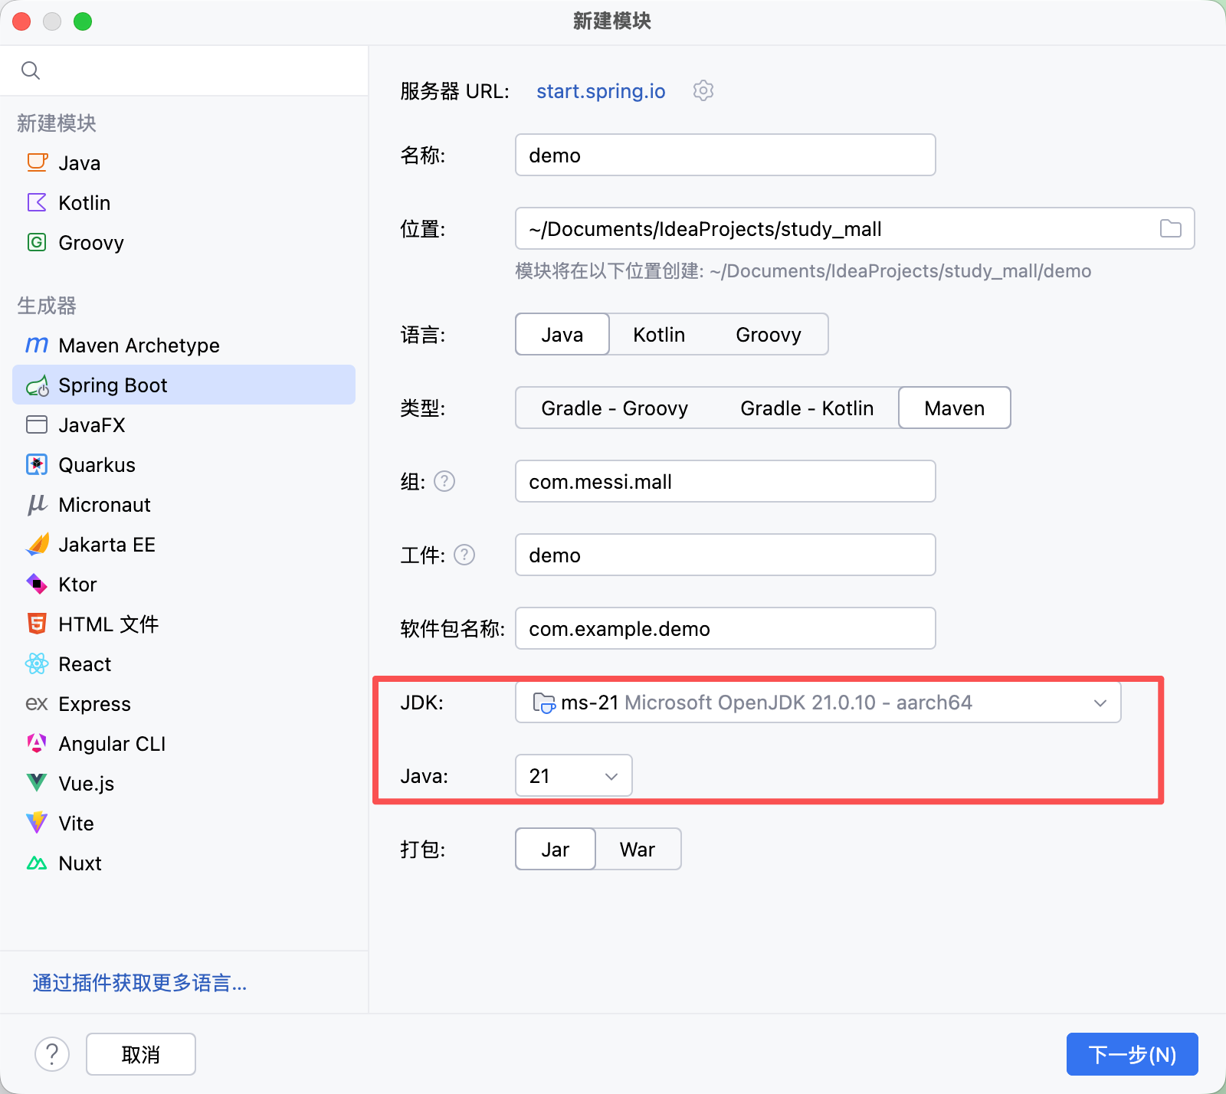Viewport: 1226px width, 1094px height.
Task: Select Maven Archetype generator
Action: (x=184, y=345)
